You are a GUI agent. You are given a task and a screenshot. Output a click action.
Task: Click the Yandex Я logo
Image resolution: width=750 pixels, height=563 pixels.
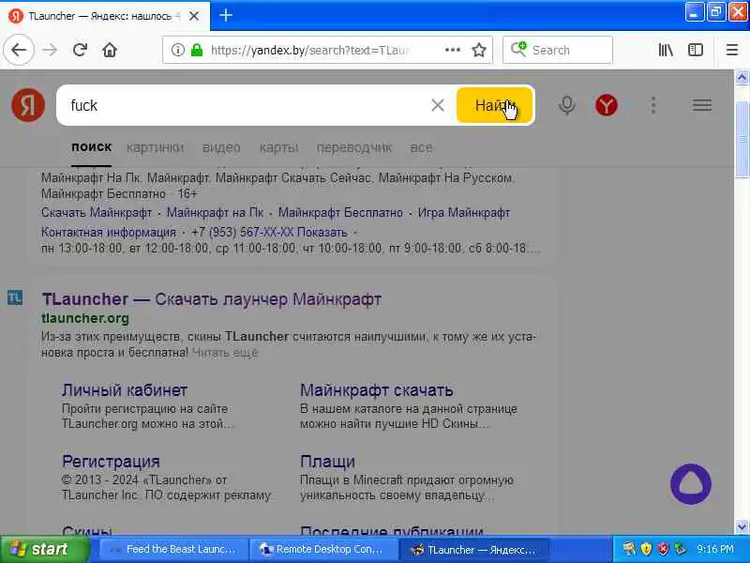click(x=28, y=105)
